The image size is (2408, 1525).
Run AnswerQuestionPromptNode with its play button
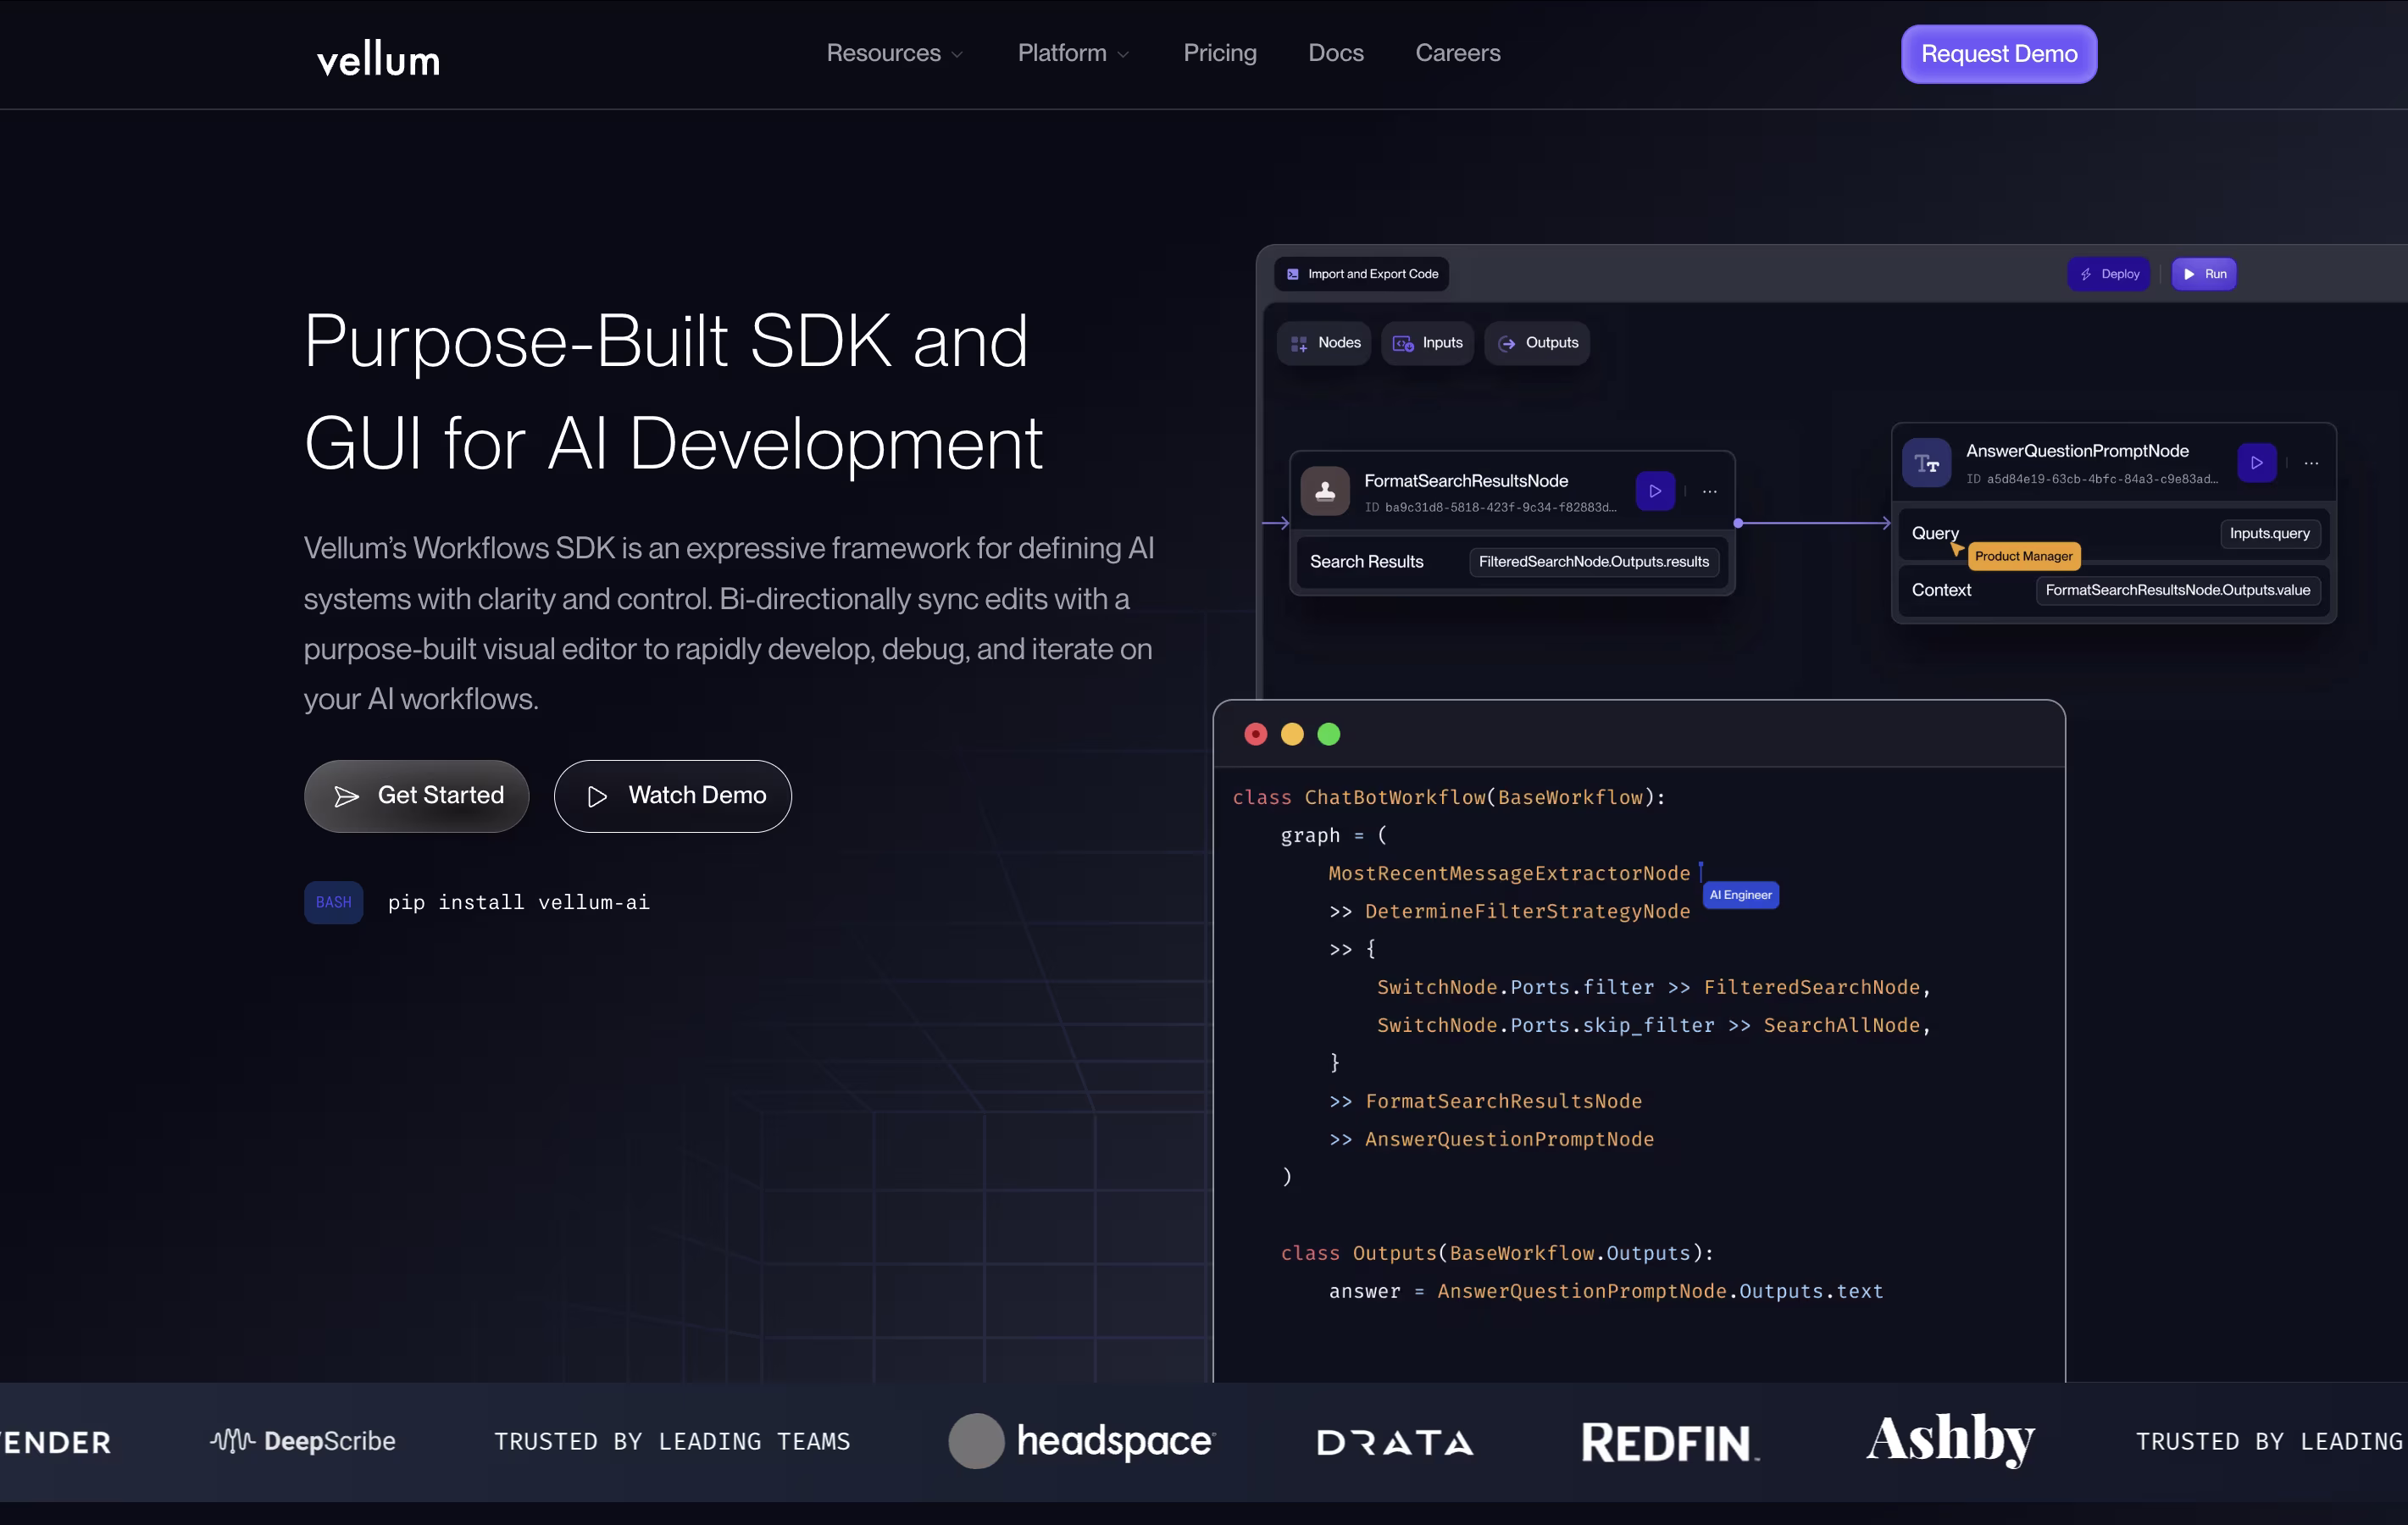(x=2256, y=463)
